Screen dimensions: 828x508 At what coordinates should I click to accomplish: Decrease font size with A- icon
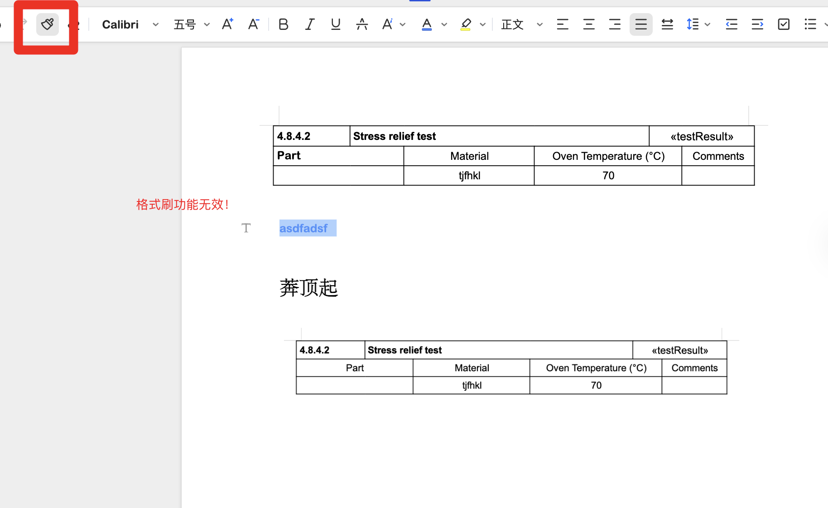pyautogui.click(x=254, y=24)
